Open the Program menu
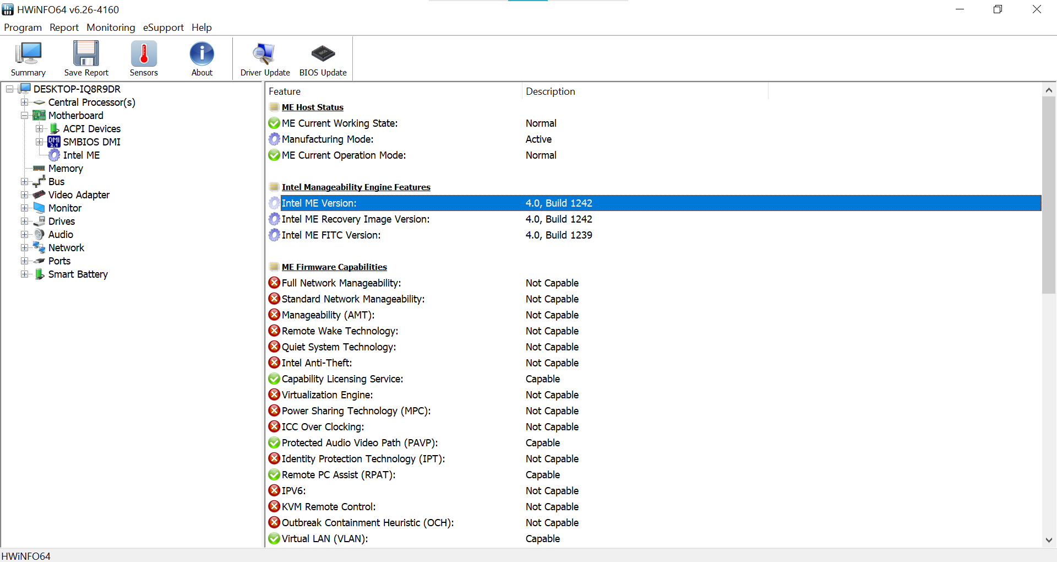The image size is (1057, 562). 23,28
